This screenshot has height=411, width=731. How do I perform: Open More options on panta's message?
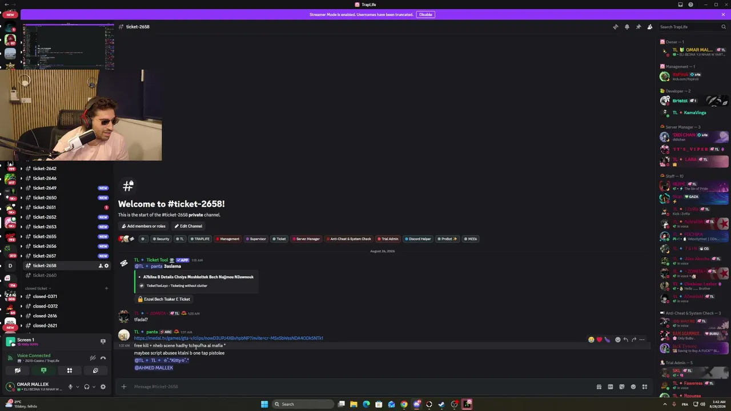coord(642,340)
